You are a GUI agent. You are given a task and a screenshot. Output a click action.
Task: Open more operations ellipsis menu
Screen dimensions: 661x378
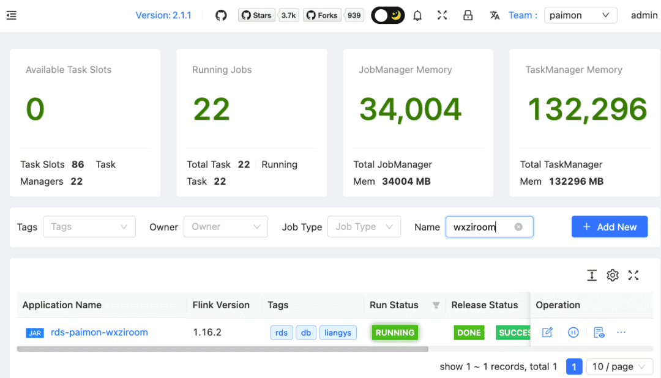[621, 333]
